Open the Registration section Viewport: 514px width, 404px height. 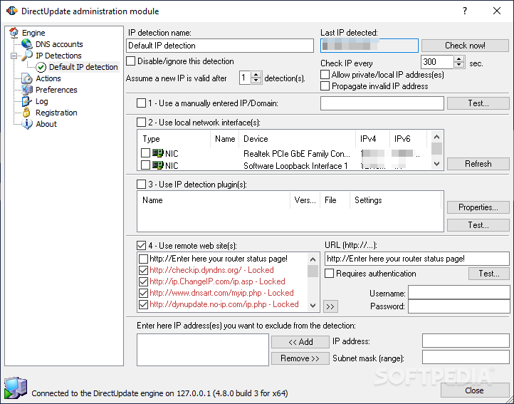56,113
